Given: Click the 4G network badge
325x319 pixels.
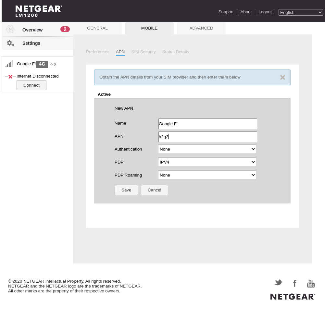Looking at the screenshot, I should point(42,64).
